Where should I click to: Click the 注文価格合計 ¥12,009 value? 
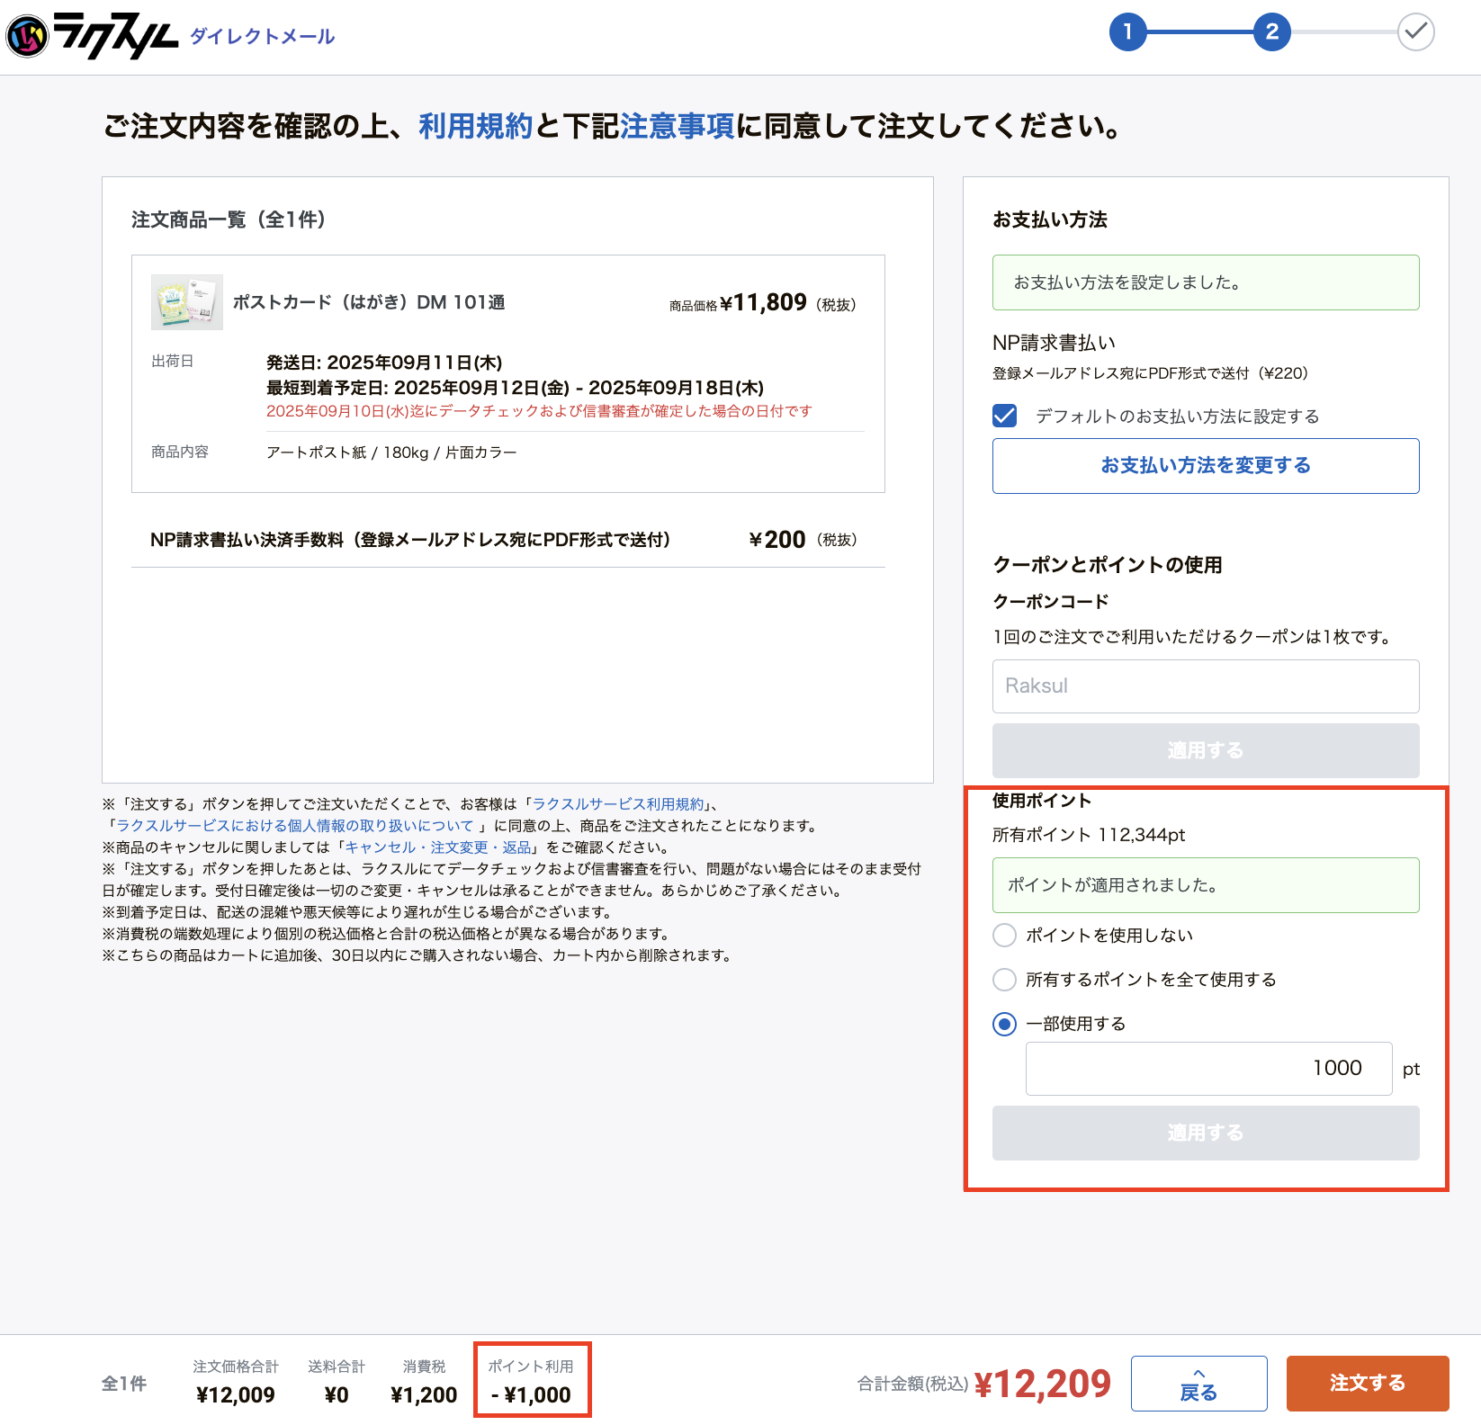(236, 1395)
